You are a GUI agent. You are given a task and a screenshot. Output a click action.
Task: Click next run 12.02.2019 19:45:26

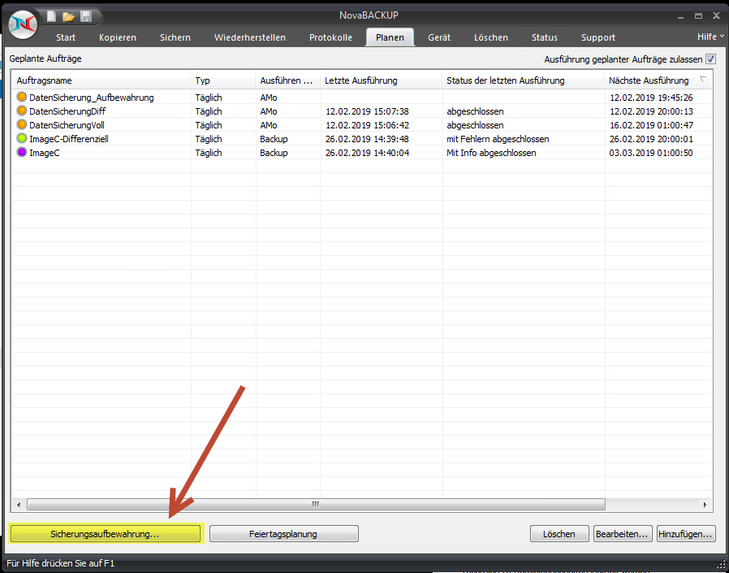pos(651,98)
